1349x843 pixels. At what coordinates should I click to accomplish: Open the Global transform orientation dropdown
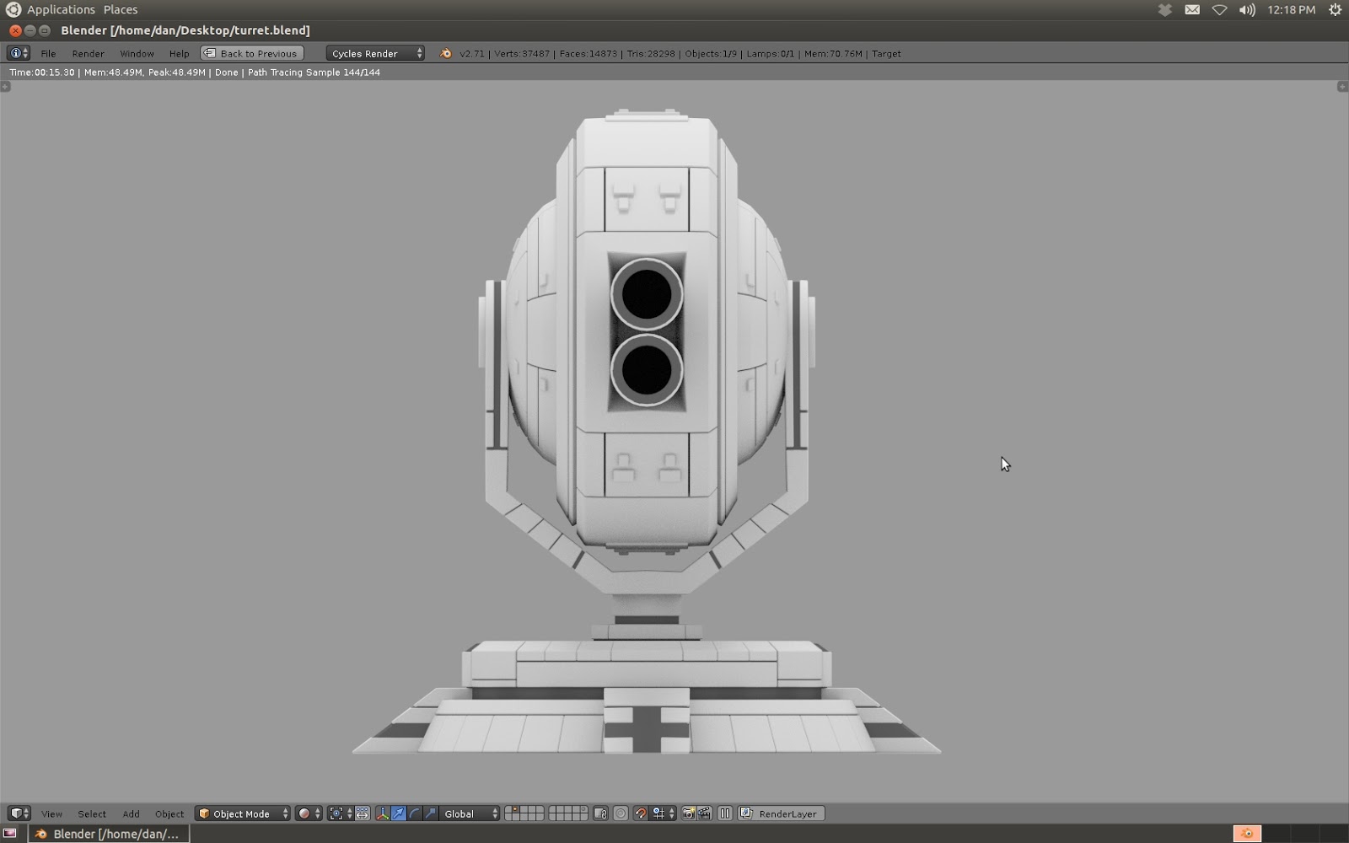pyautogui.click(x=462, y=813)
